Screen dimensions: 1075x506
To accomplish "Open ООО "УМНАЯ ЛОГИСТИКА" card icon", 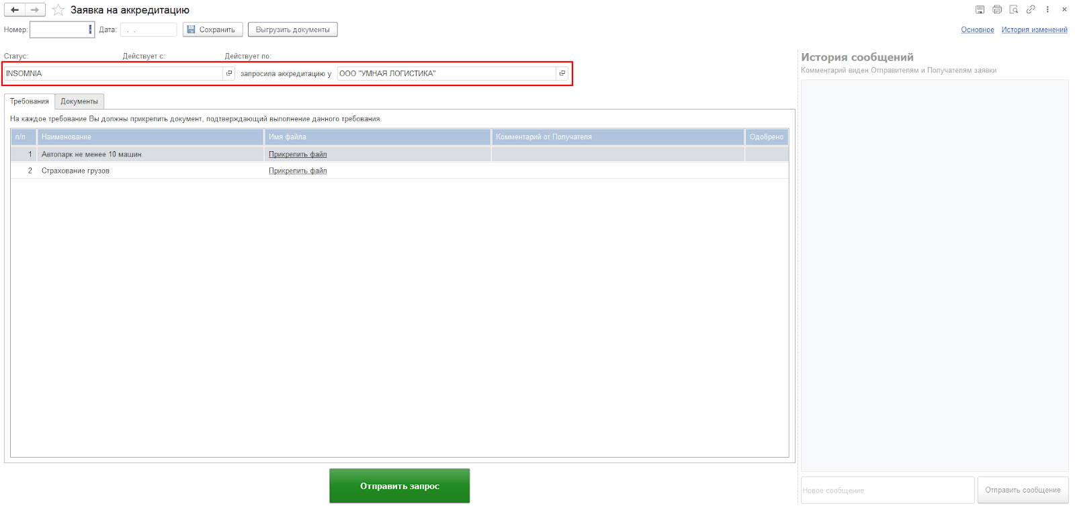I will pos(562,73).
